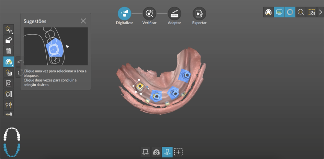Open the Exportar step
324x159 pixels.
pyautogui.click(x=199, y=14)
